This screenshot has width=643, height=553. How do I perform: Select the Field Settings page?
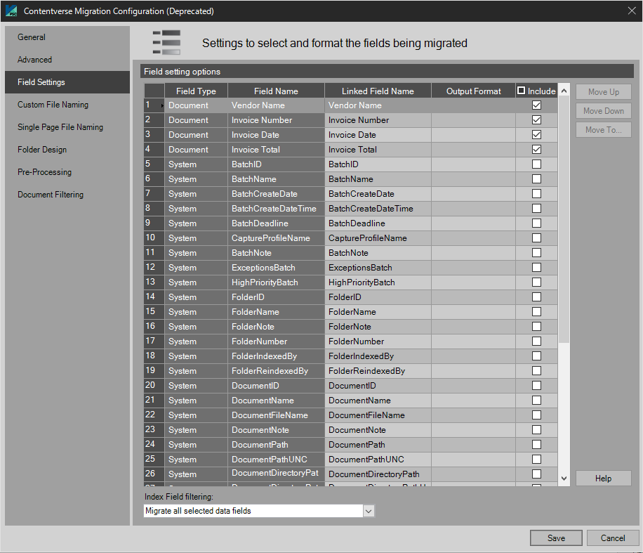tap(67, 82)
